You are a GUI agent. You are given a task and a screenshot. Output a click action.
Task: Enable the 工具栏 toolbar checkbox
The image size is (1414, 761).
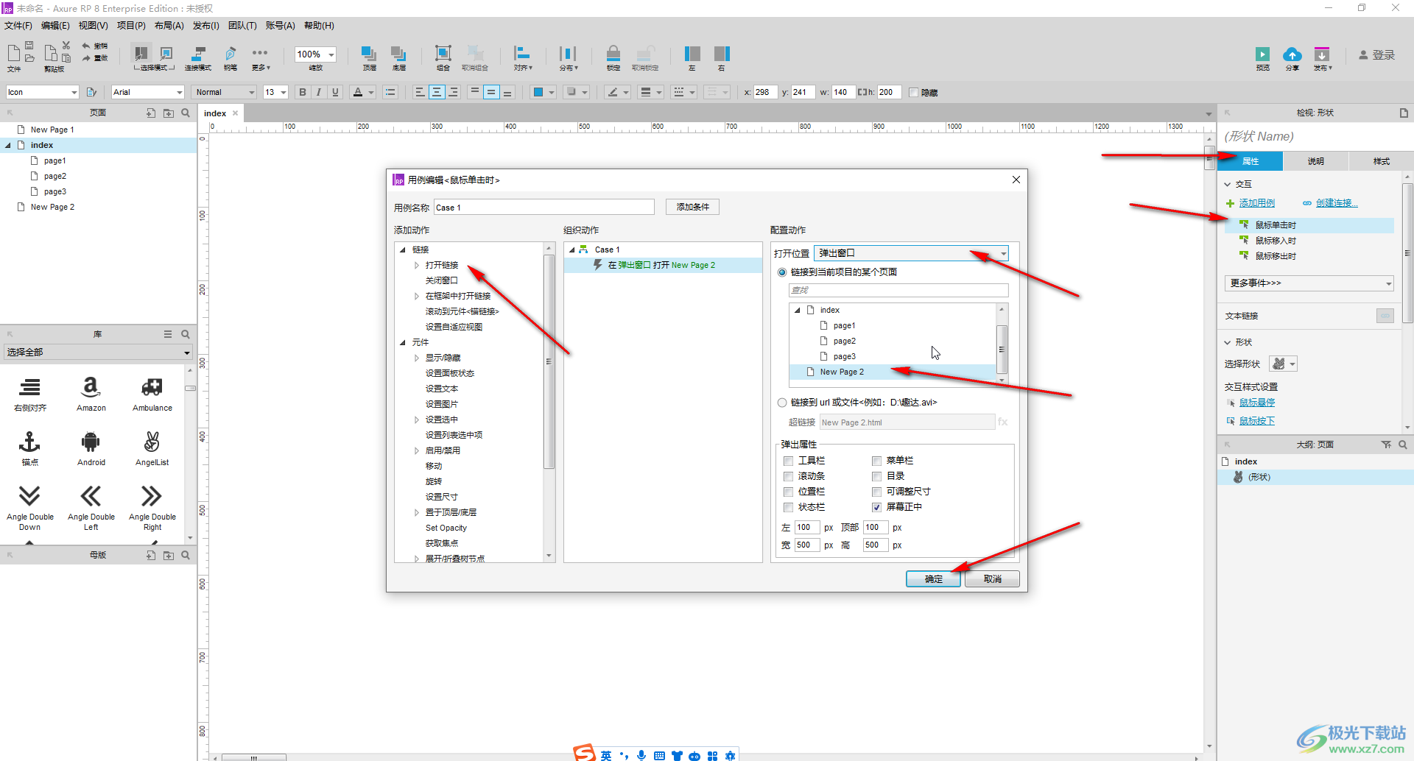click(x=789, y=461)
